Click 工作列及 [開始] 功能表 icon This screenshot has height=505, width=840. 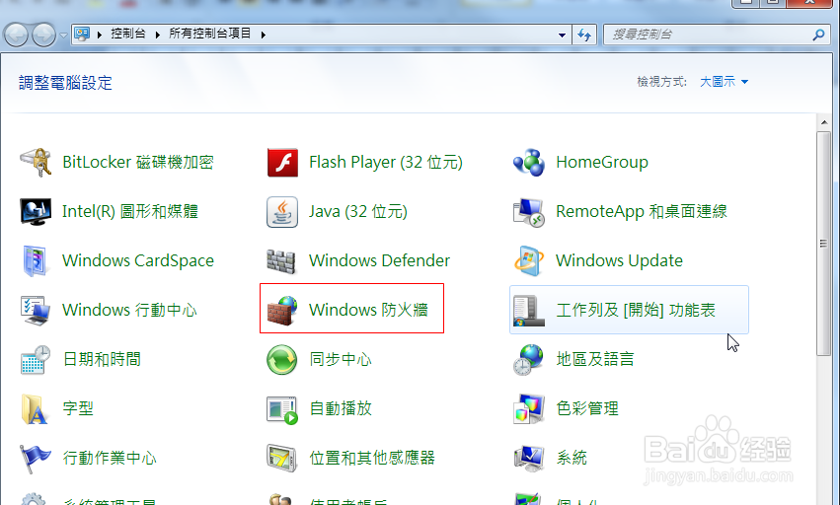(x=529, y=311)
